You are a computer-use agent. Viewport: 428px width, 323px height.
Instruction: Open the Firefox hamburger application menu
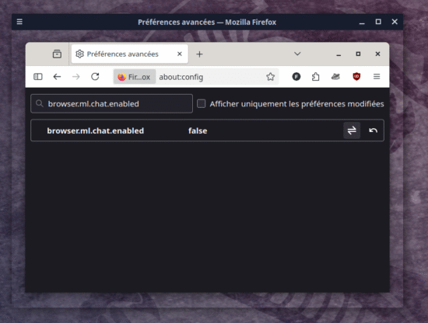tap(377, 77)
